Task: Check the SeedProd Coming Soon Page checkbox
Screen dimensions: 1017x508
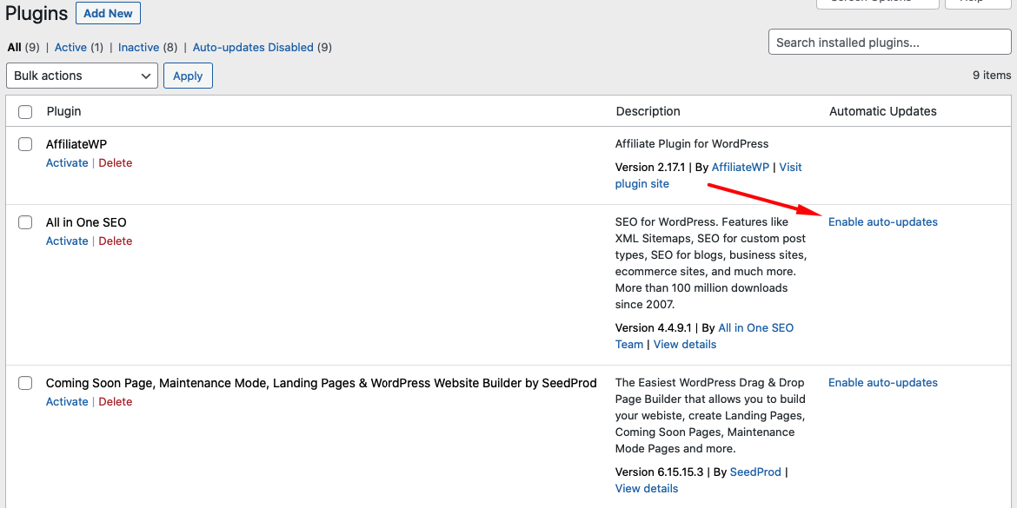Action: click(25, 383)
